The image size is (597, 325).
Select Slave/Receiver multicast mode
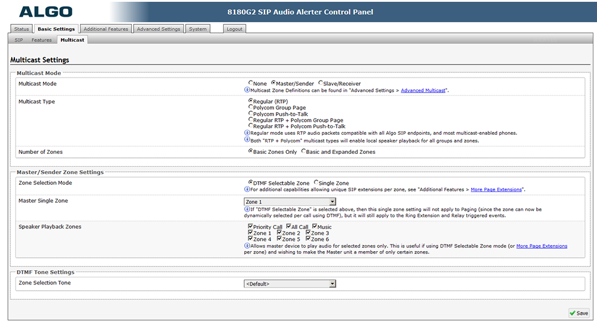pyautogui.click(x=321, y=83)
